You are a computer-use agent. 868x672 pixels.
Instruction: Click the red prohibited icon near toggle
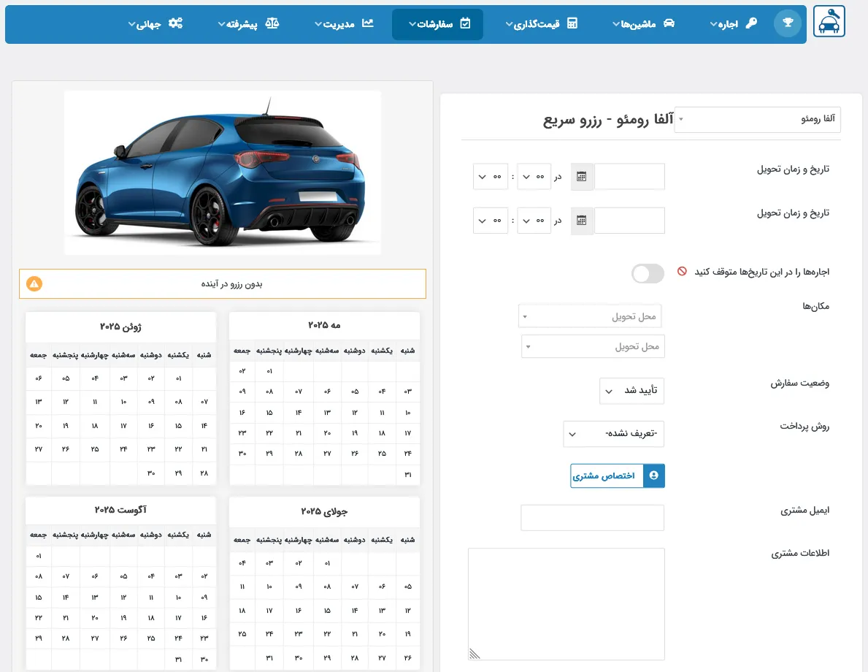click(682, 272)
